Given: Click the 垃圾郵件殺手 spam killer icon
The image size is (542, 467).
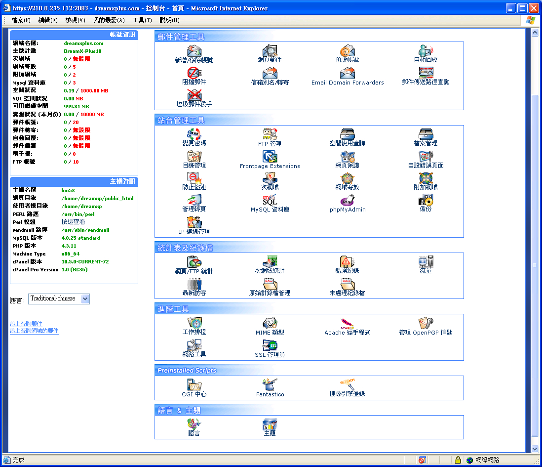Looking at the screenshot, I should pos(194,95).
